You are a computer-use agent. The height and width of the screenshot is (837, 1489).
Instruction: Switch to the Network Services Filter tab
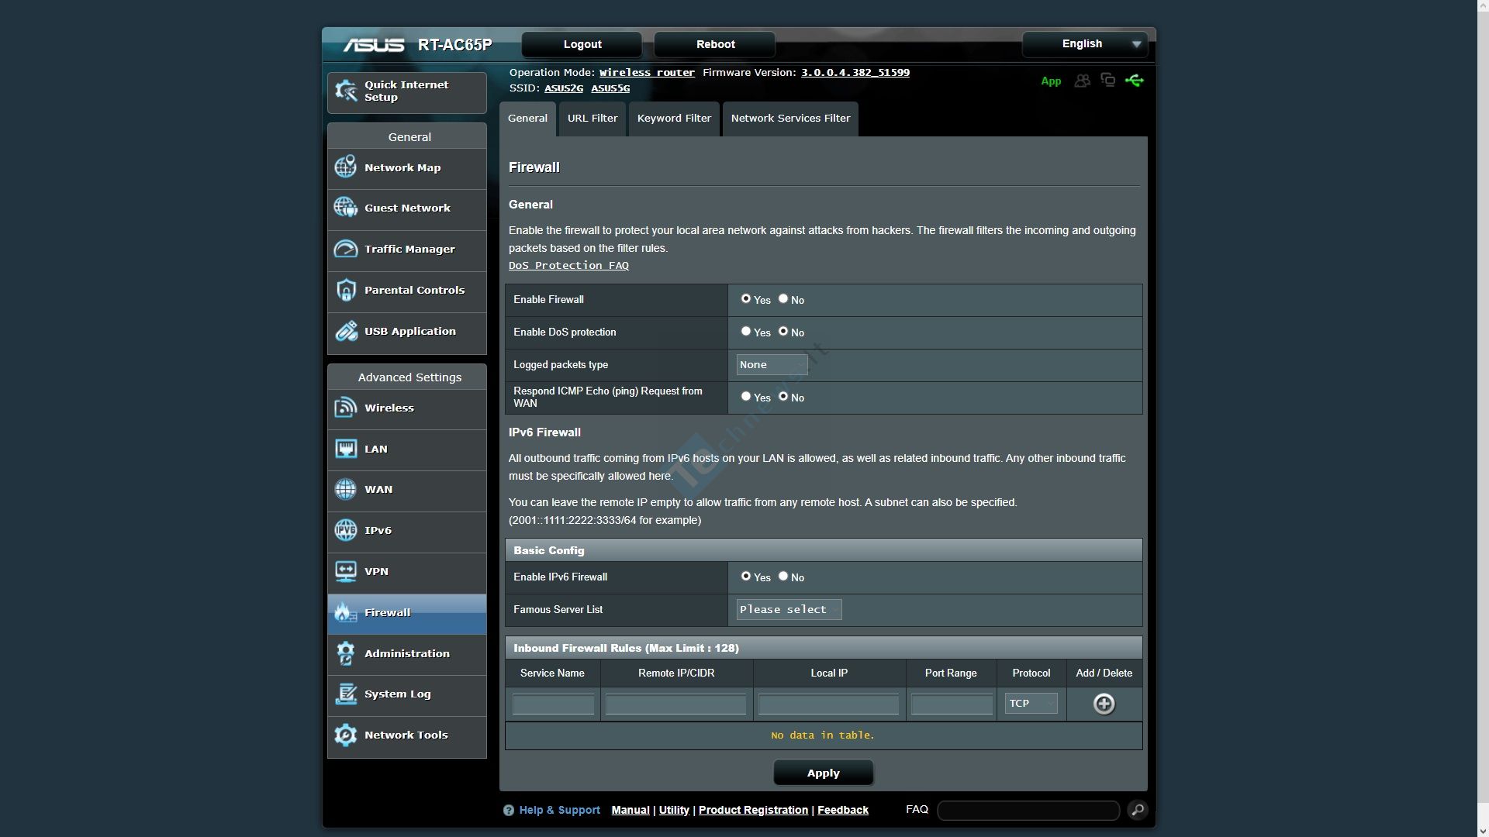[790, 119]
